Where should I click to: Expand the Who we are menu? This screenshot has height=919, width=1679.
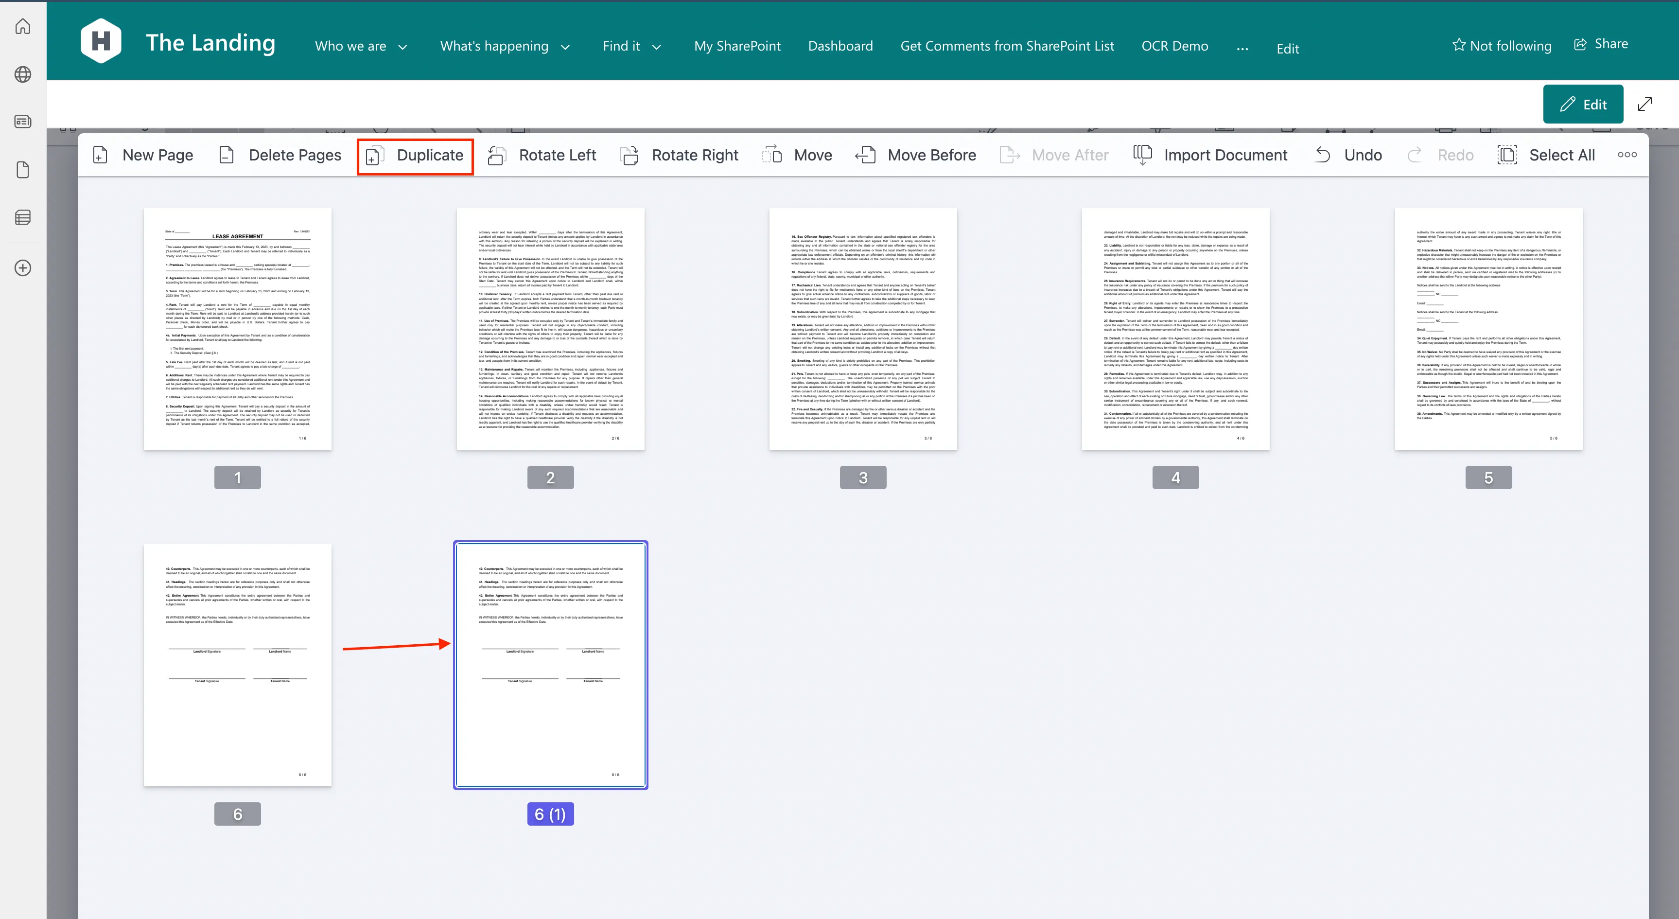click(360, 46)
